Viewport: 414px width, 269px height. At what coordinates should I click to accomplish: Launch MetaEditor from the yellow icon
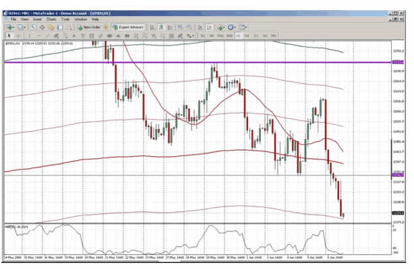(x=106, y=27)
